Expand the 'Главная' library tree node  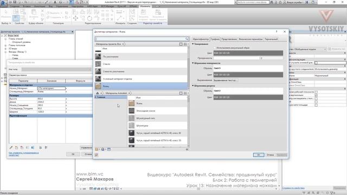[95, 97]
